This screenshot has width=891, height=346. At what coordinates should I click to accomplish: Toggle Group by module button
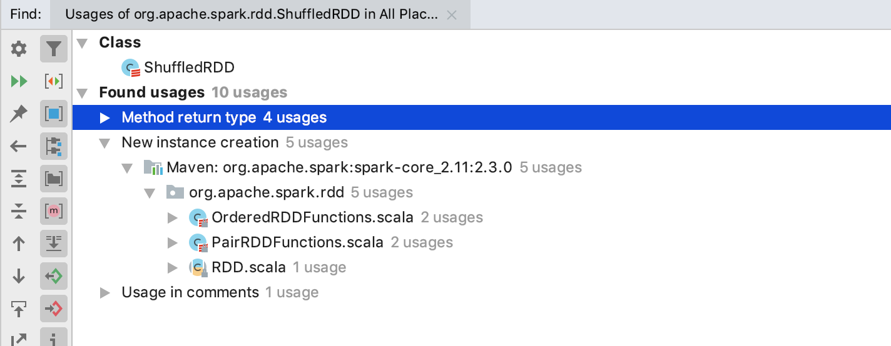tap(54, 146)
